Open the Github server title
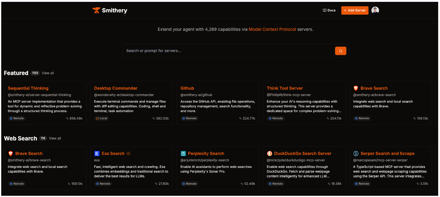The height and width of the screenshot is (197, 440). click(187, 88)
